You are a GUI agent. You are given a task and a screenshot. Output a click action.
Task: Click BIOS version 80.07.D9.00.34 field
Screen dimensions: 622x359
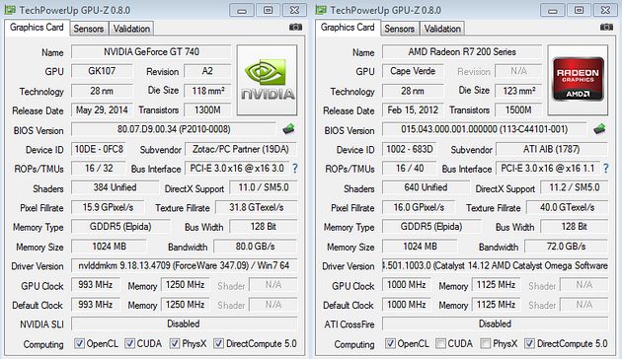coord(174,129)
